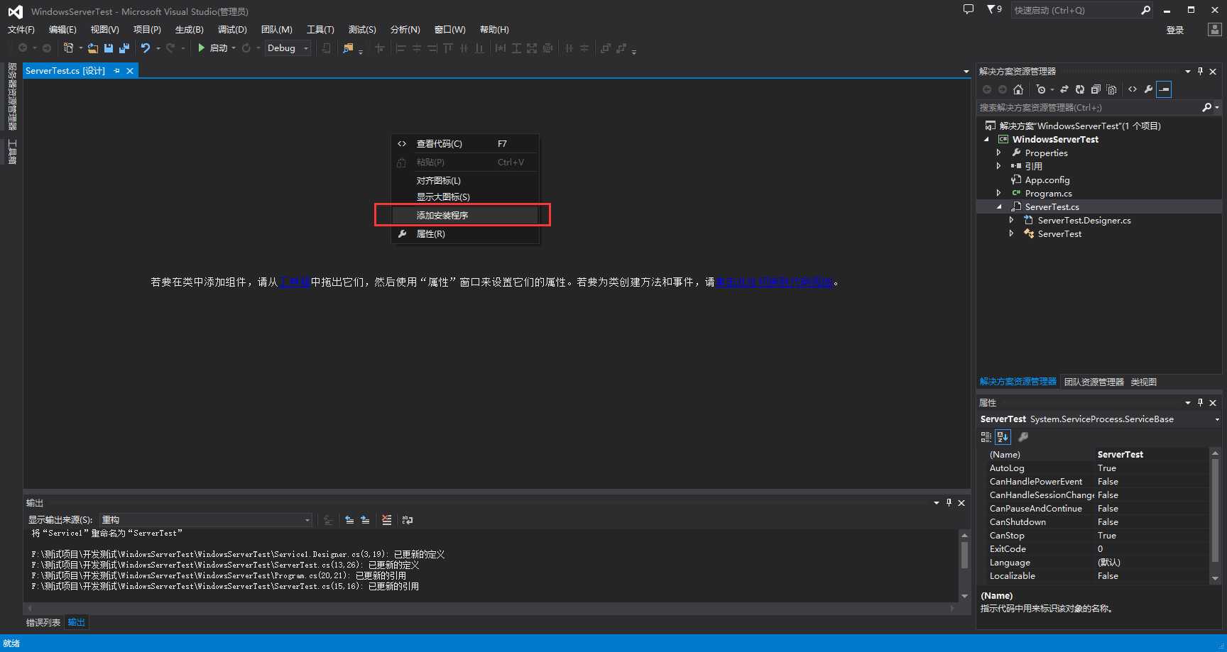Open the 调试(D) menu

pos(232,30)
